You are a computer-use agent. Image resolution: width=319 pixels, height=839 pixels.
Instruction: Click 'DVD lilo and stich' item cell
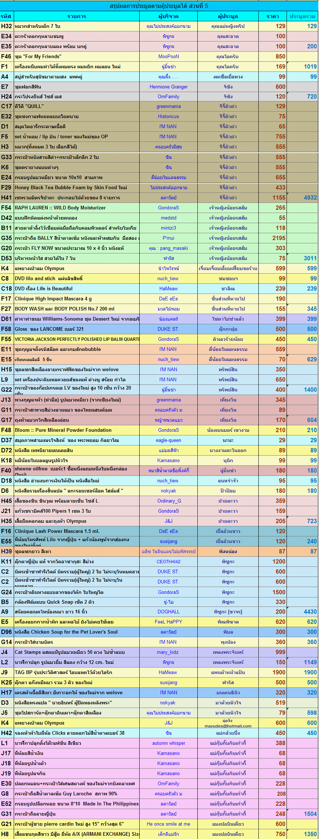[77, 279]
